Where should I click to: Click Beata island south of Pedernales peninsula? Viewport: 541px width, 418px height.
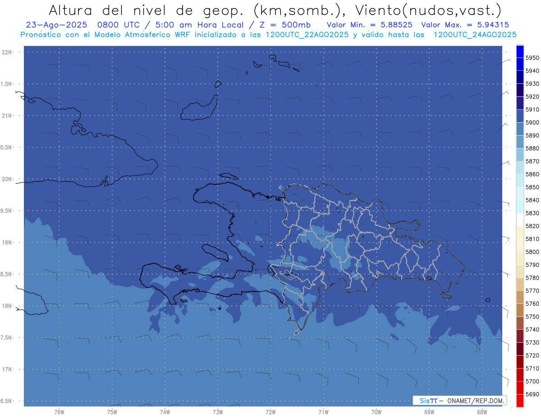click(296, 333)
